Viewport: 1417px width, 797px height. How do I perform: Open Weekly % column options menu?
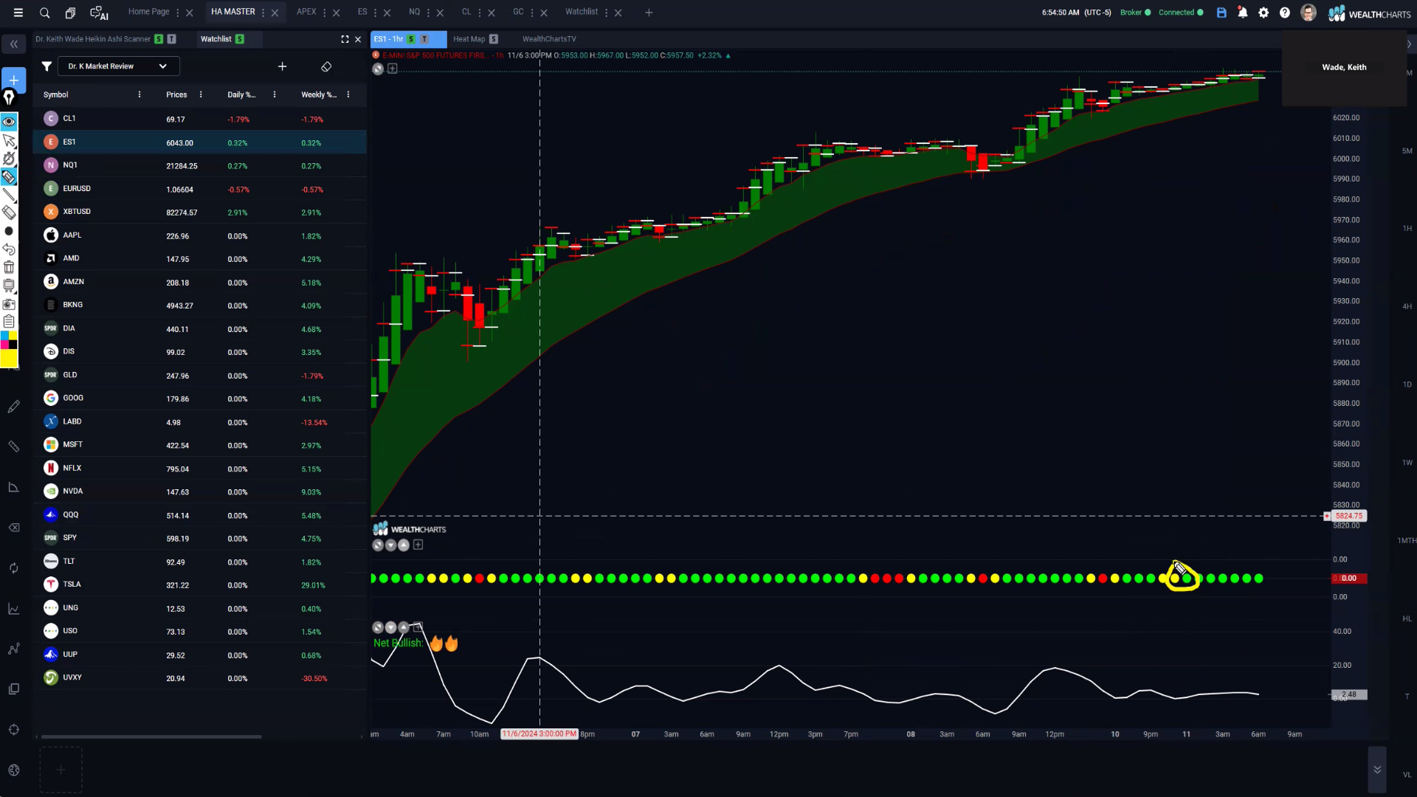point(348,94)
